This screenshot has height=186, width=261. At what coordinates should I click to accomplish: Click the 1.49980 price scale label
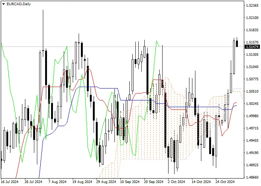tap(252, 116)
